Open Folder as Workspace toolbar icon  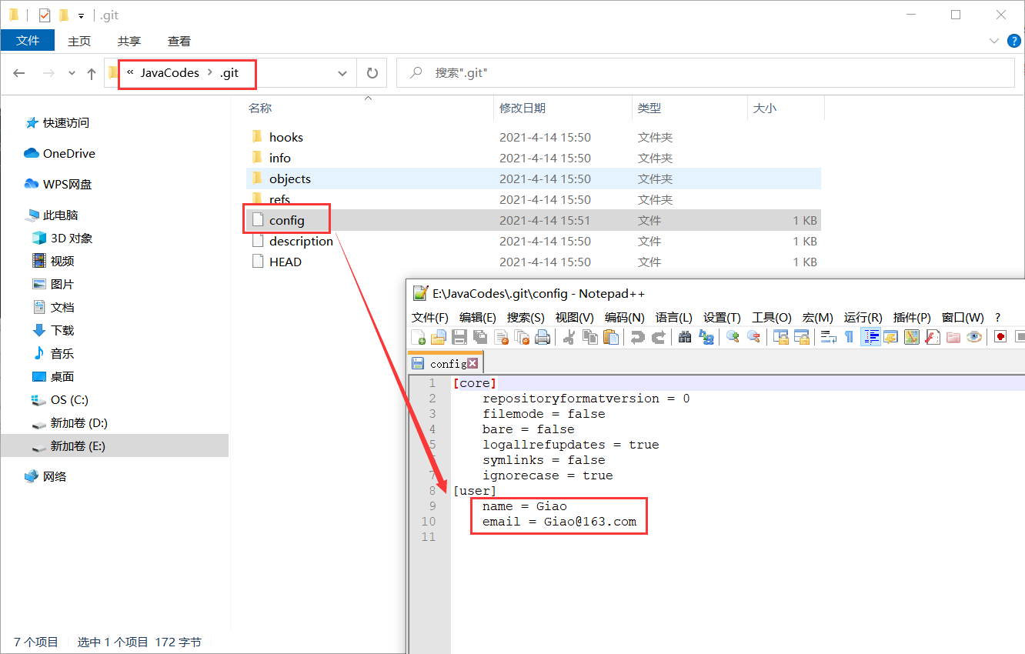953,336
